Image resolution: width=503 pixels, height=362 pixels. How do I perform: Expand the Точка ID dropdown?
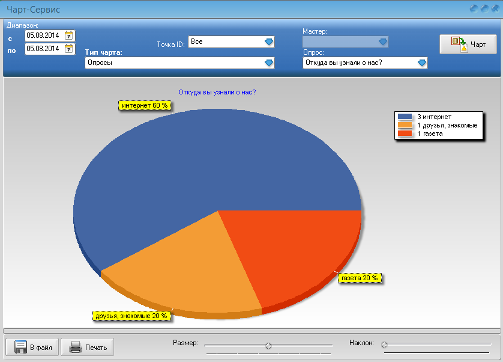[x=269, y=41]
